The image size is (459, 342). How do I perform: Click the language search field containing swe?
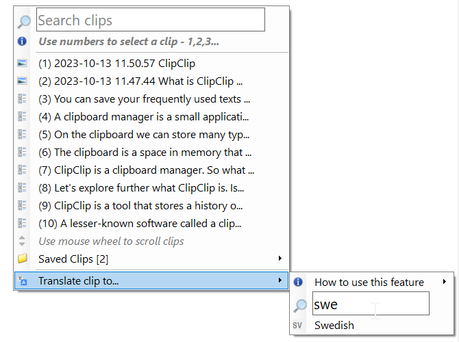tap(371, 304)
